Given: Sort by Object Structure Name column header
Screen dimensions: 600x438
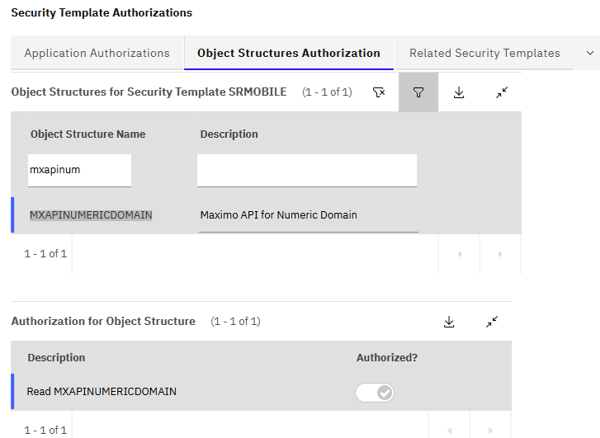Looking at the screenshot, I should point(87,134).
